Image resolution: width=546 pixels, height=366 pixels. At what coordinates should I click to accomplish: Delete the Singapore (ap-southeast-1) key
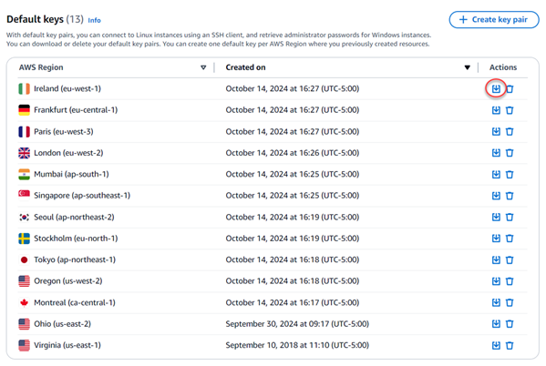click(x=510, y=196)
